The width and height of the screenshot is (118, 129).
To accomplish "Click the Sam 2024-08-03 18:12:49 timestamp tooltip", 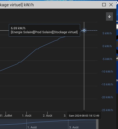I will 84,116.
